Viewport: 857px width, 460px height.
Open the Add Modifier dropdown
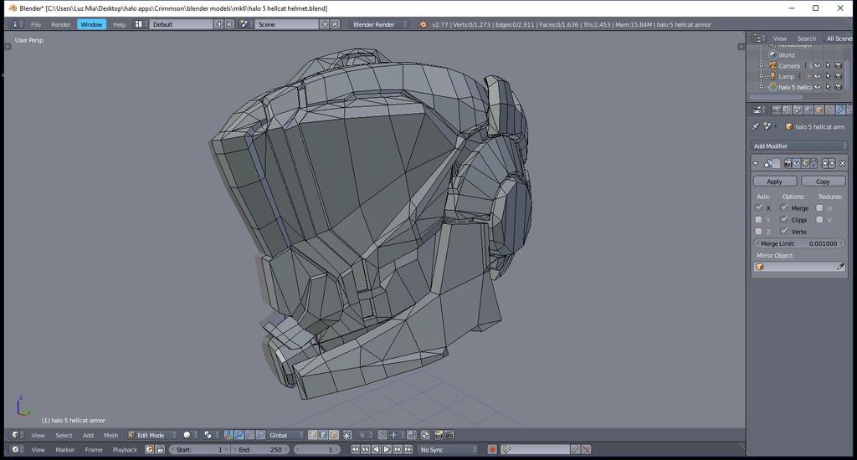[799, 146]
